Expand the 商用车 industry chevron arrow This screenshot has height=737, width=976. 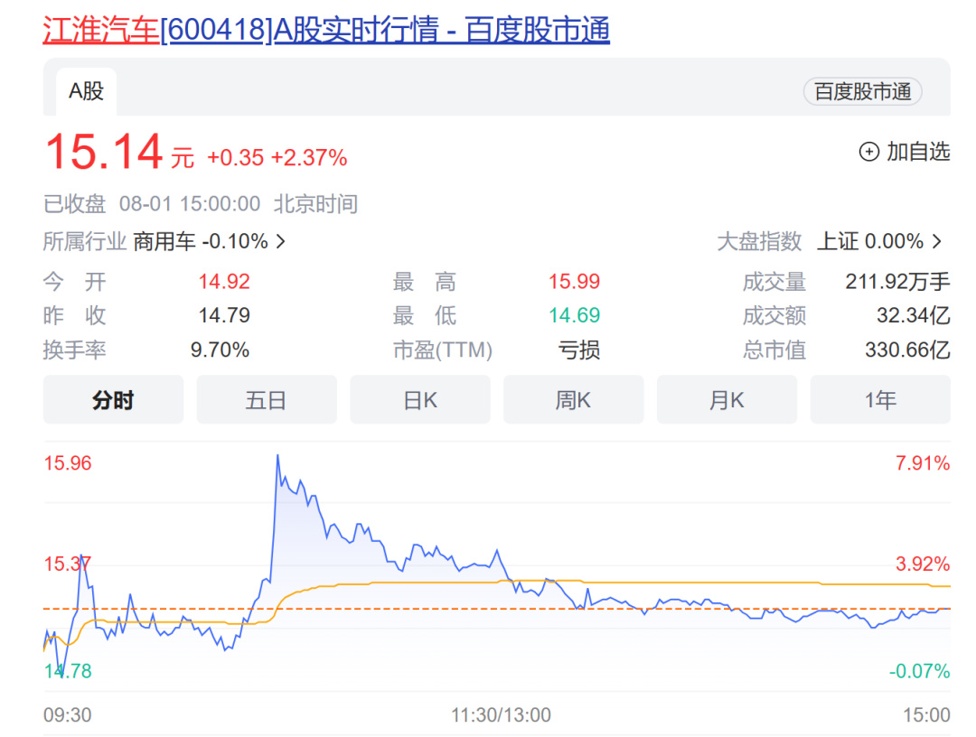281,241
